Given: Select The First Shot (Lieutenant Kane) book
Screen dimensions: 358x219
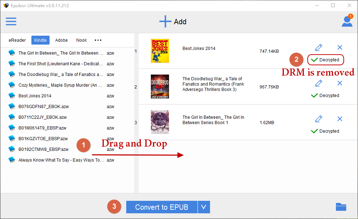Looking at the screenshot, I should pyautogui.click(x=61, y=64).
